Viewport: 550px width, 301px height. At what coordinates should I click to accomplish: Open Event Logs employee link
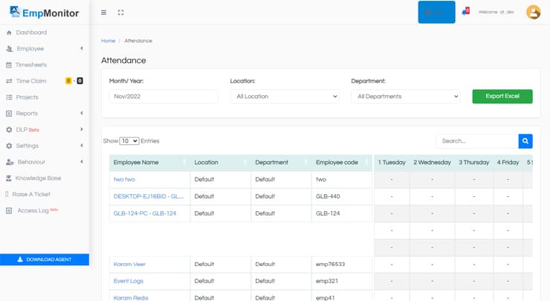click(129, 281)
